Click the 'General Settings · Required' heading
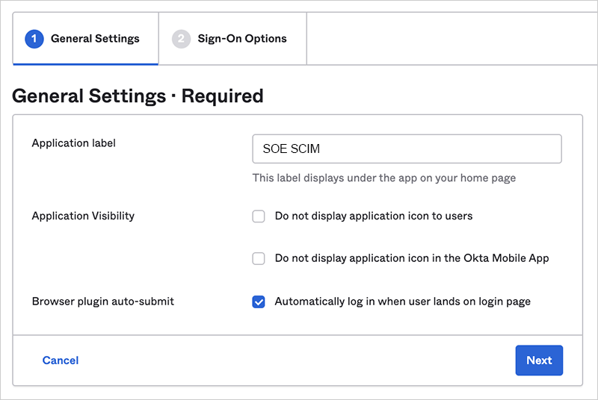The image size is (598, 400). (x=138, y=96)
